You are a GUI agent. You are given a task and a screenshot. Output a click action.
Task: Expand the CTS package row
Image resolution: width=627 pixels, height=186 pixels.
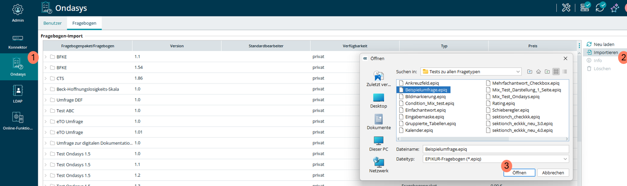point(45,78)
